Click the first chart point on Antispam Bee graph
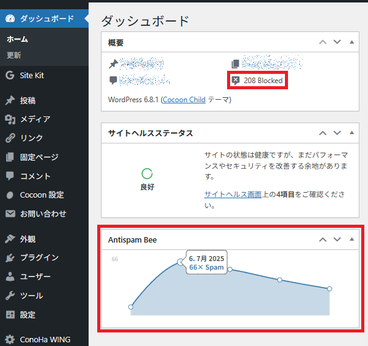368x346 pixels. (130, 307)
